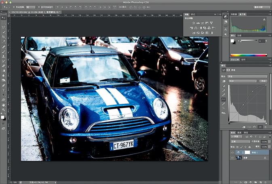272x184 pixels.
Task: Switch to the Swatches tab
Action: coord(239,35)
